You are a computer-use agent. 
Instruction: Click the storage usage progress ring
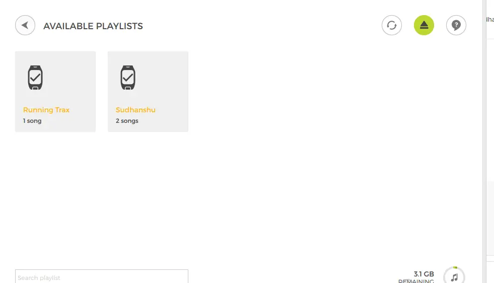click(454, 275)
